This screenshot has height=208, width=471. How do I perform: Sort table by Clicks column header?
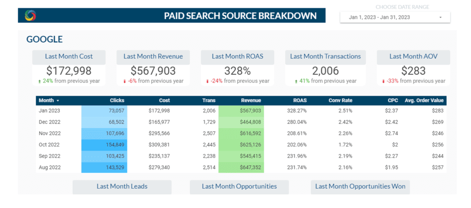(117, 101)
